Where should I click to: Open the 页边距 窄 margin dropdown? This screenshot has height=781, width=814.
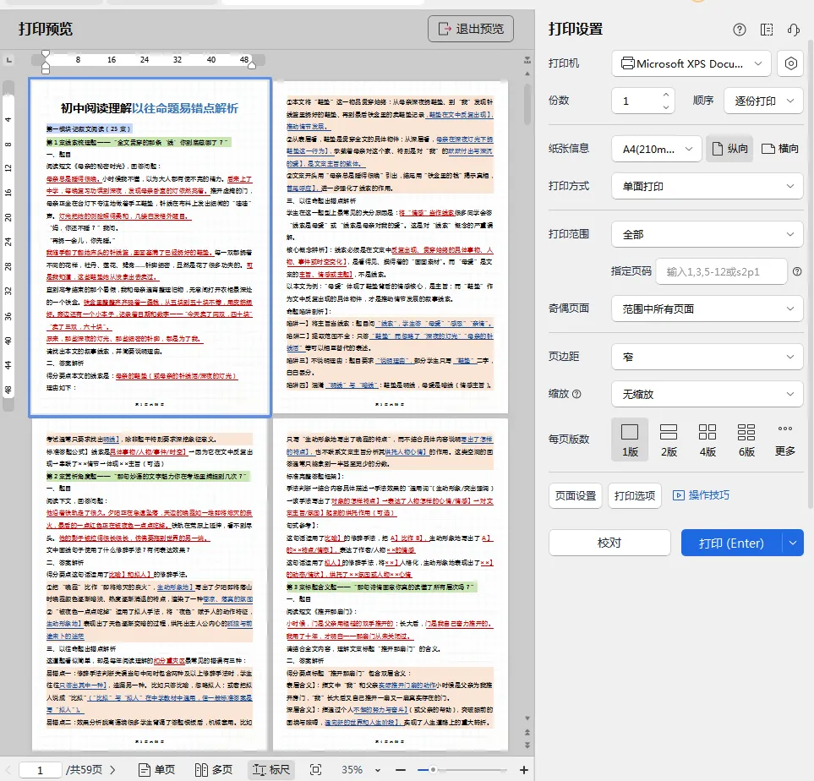click(x=707, y=357)
